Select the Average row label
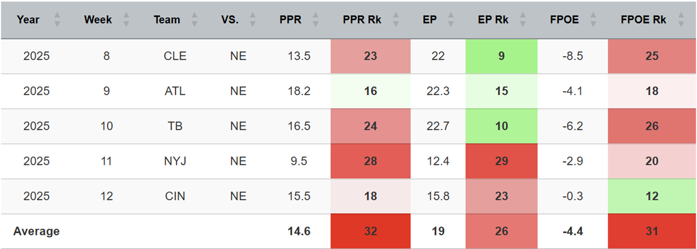Image resolution: width=697 pixels, height=249 pixels. click(36, 231)
